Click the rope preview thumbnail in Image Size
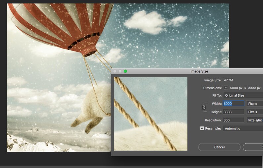This screenshot has width=263, height=168. (151, 114)
